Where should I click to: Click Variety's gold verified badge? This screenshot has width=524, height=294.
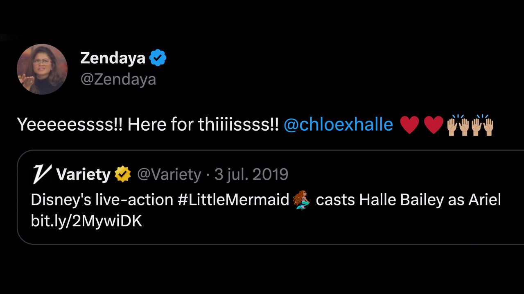coord(122,175)
